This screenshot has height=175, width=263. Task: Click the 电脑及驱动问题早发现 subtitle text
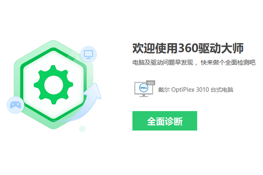tap(163, 63)
